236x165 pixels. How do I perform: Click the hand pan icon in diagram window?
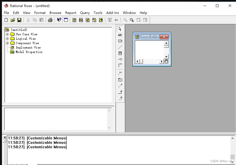point(166,61)
